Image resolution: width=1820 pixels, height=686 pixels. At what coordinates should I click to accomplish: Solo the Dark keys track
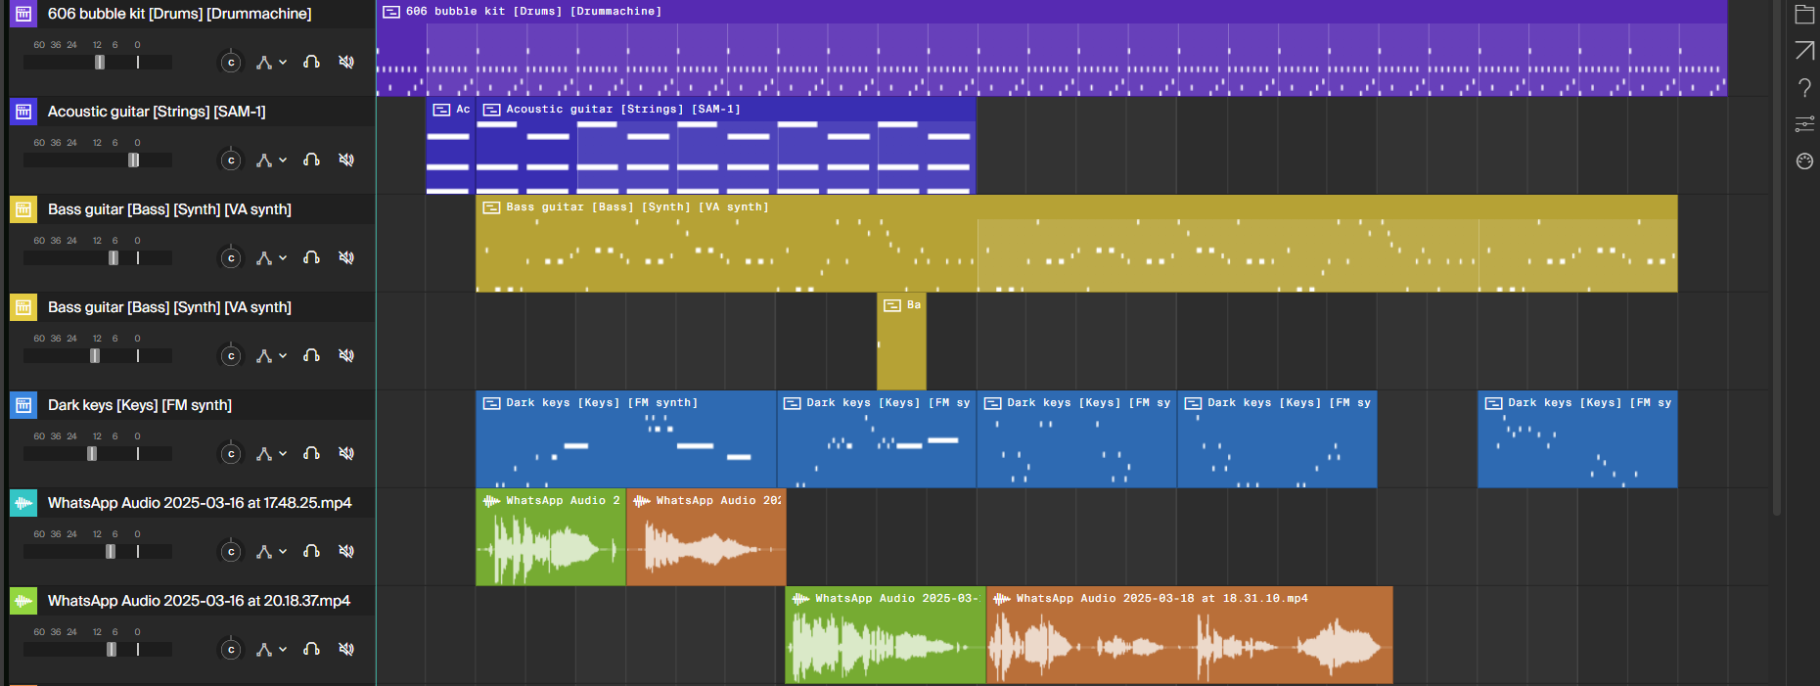pos(311,453)
